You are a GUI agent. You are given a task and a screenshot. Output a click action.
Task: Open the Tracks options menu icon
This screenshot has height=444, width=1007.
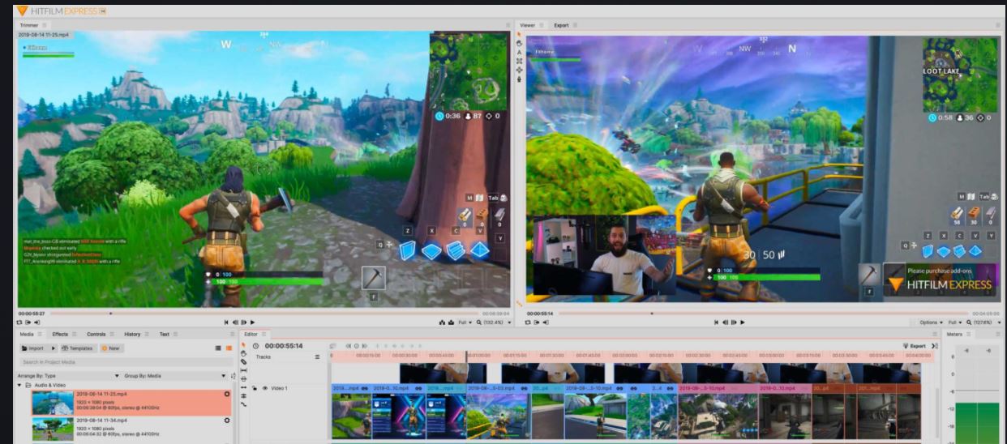(318, 356)
